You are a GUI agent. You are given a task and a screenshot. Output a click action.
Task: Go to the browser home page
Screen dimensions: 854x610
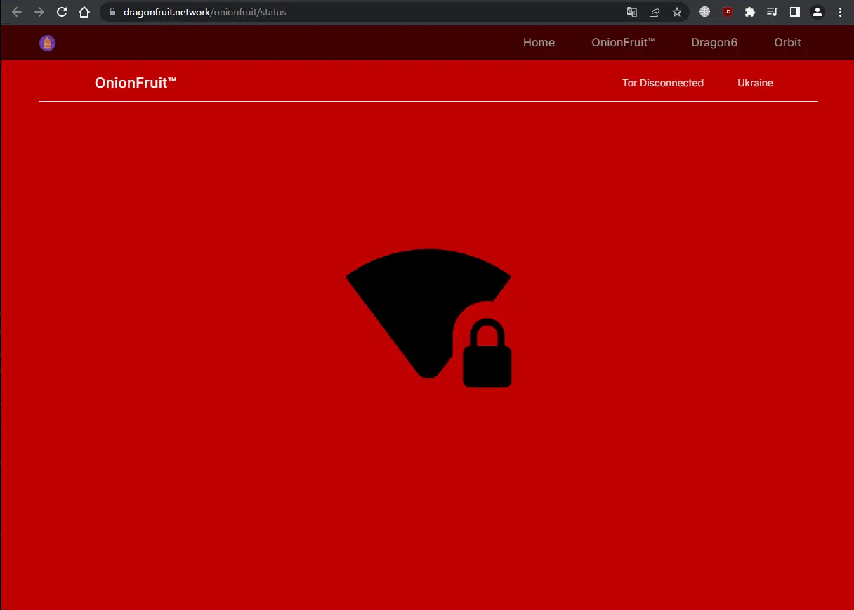pyautogui.click(x=84, y=12)
